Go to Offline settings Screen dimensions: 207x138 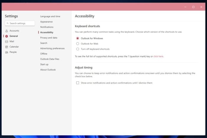pyautogui.click(x=43, y=54)
